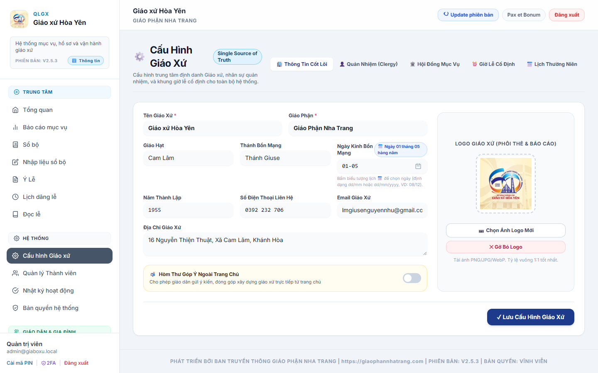Click the Địa Chỉ Giáo Xứ text area
This screenshot has height=373, width=598.
click(x=285, y=244)
